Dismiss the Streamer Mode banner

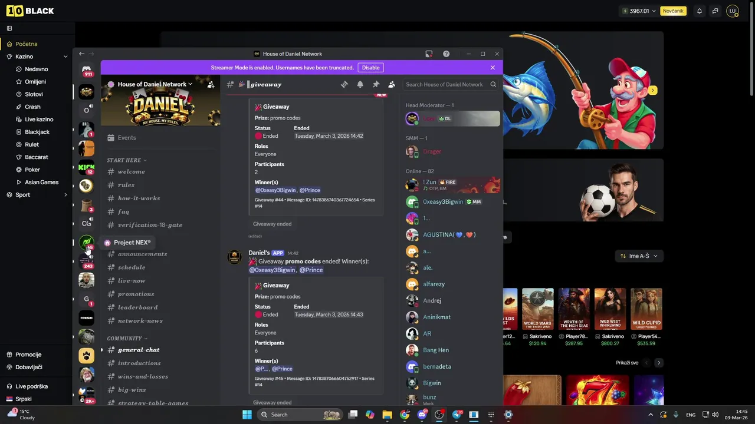point(493,68)
